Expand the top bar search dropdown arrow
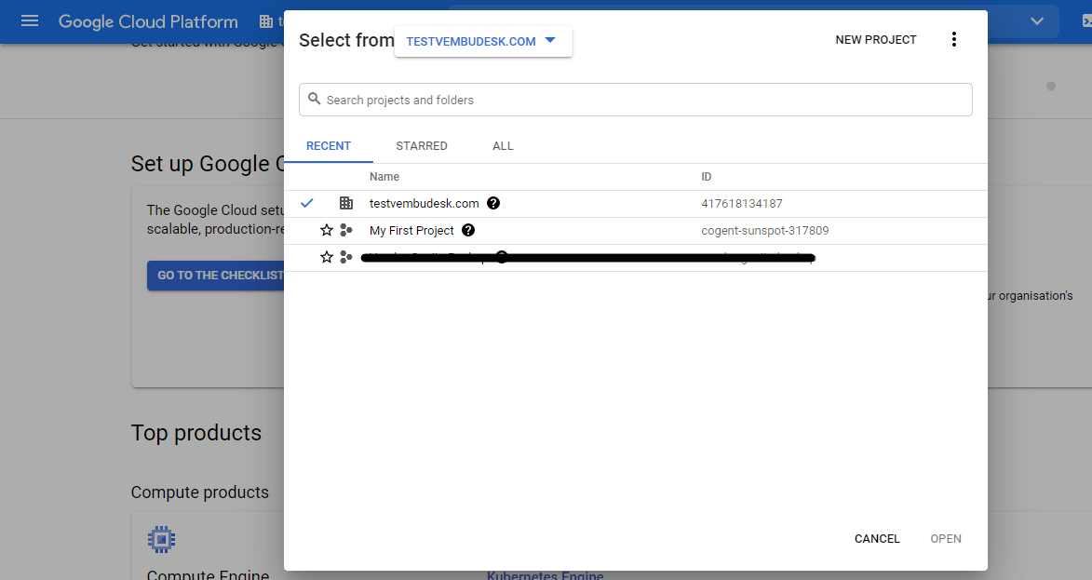The height and width of the screenshot is (580, 1092). pos(1037,20)
